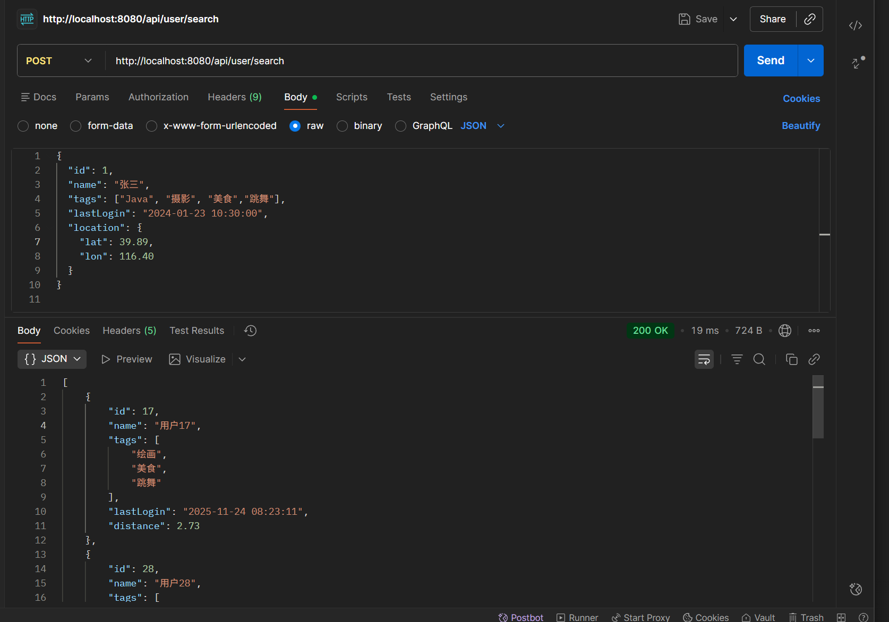This screenshot has height=622, width=889.
Task: Open the Test Results response tab
Action: (196, 331)
